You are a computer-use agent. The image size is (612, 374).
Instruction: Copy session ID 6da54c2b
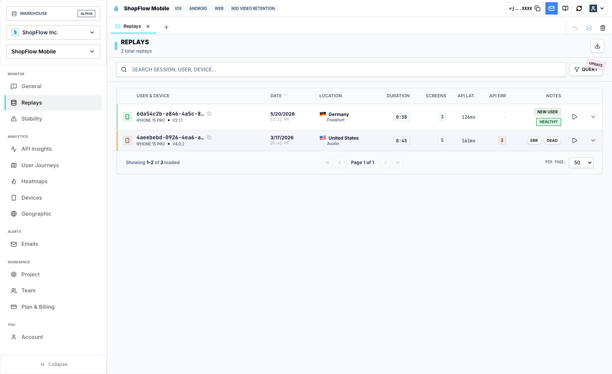click(x=209, y=114)
